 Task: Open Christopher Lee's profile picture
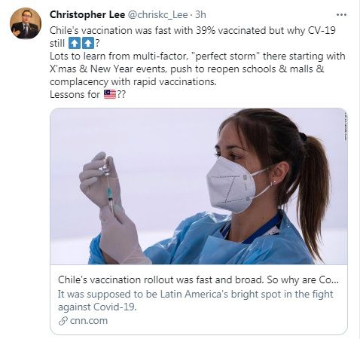26,23
